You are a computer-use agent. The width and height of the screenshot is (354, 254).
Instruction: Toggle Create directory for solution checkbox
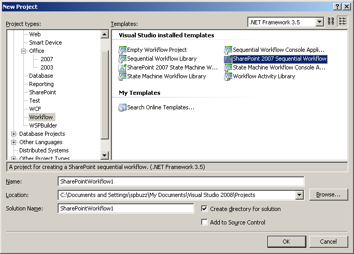tap(204, 208)
